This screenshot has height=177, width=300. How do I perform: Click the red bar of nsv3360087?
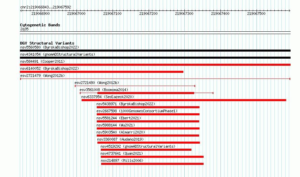(149, 143)
